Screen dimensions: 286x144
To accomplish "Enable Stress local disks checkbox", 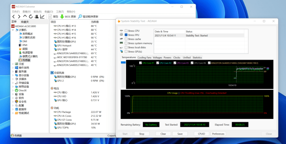I will tap(126, 47).
